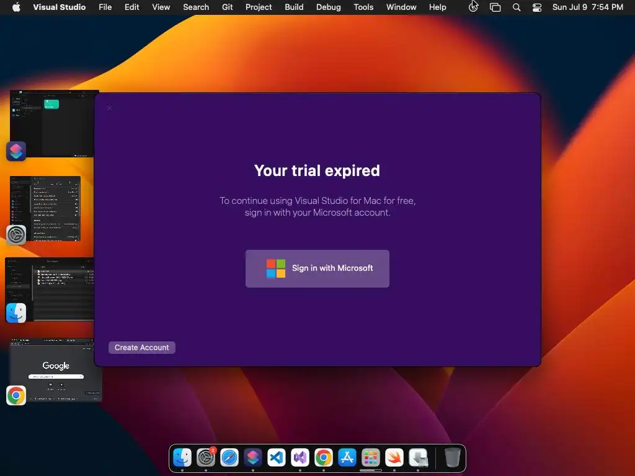Switch to the System Settings window thumbnail

click(x=45, y=208)
